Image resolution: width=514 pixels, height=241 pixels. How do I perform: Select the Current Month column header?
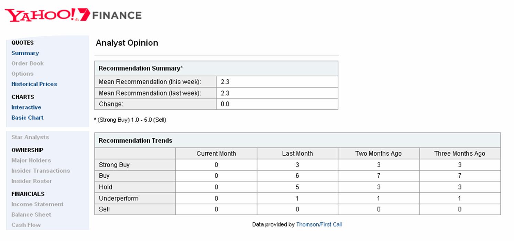point(216,154)
